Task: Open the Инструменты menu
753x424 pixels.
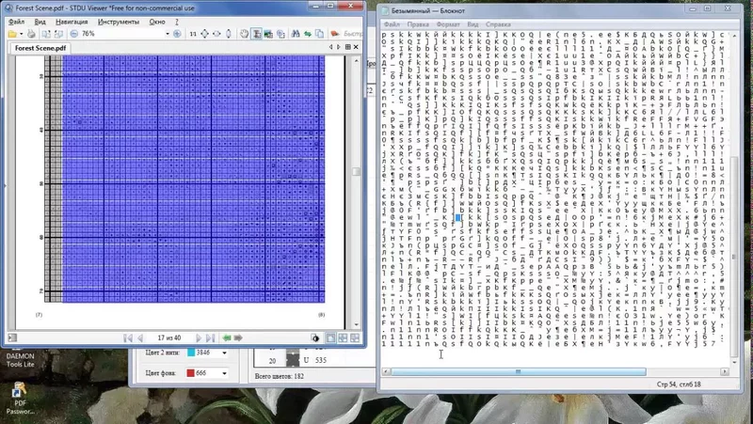Action: click(119, 22)
